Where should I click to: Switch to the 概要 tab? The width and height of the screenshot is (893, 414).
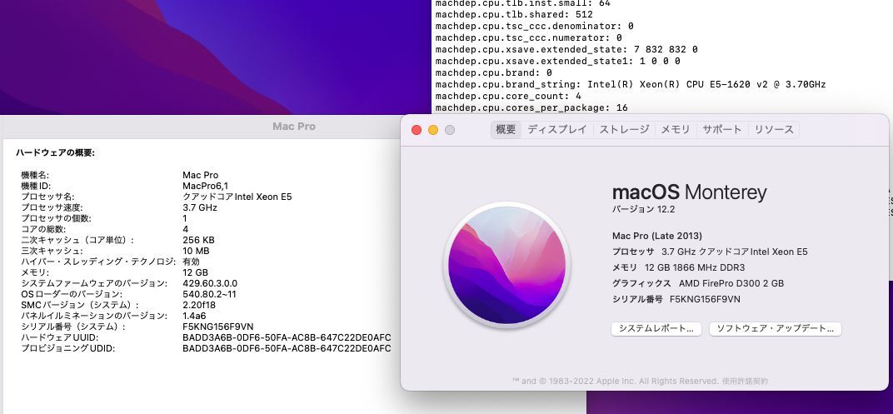(x=506, y=130)
